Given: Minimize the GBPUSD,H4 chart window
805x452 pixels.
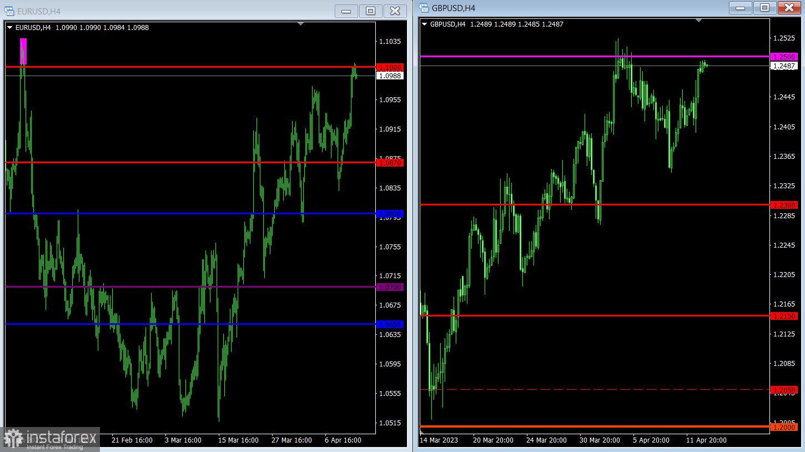Looking at the screenshot, I should 740,8.
